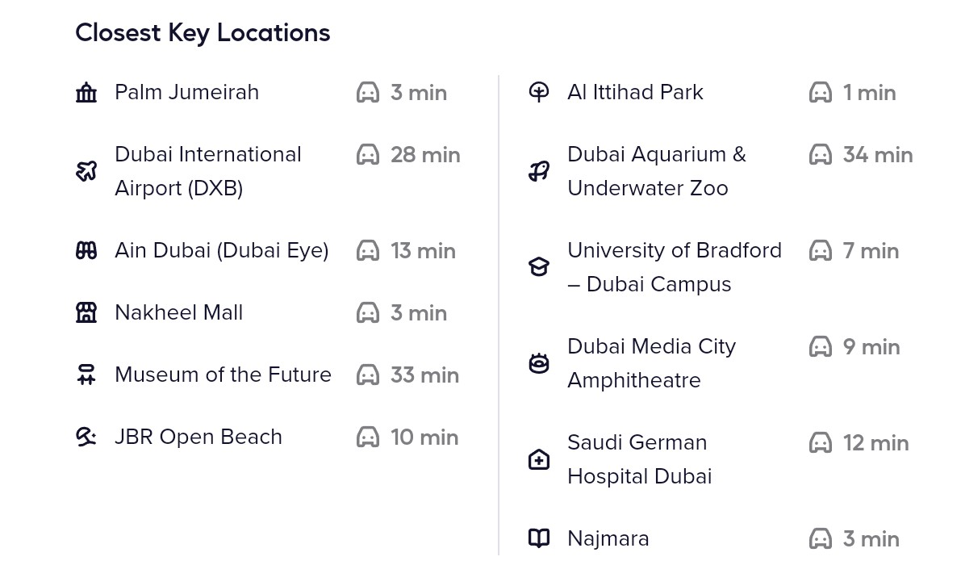Click the Museum of the Future icon
Screen dimensions: 961x586
(x=86, y=375)
